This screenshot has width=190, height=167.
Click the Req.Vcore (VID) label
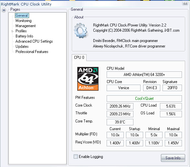88,142
